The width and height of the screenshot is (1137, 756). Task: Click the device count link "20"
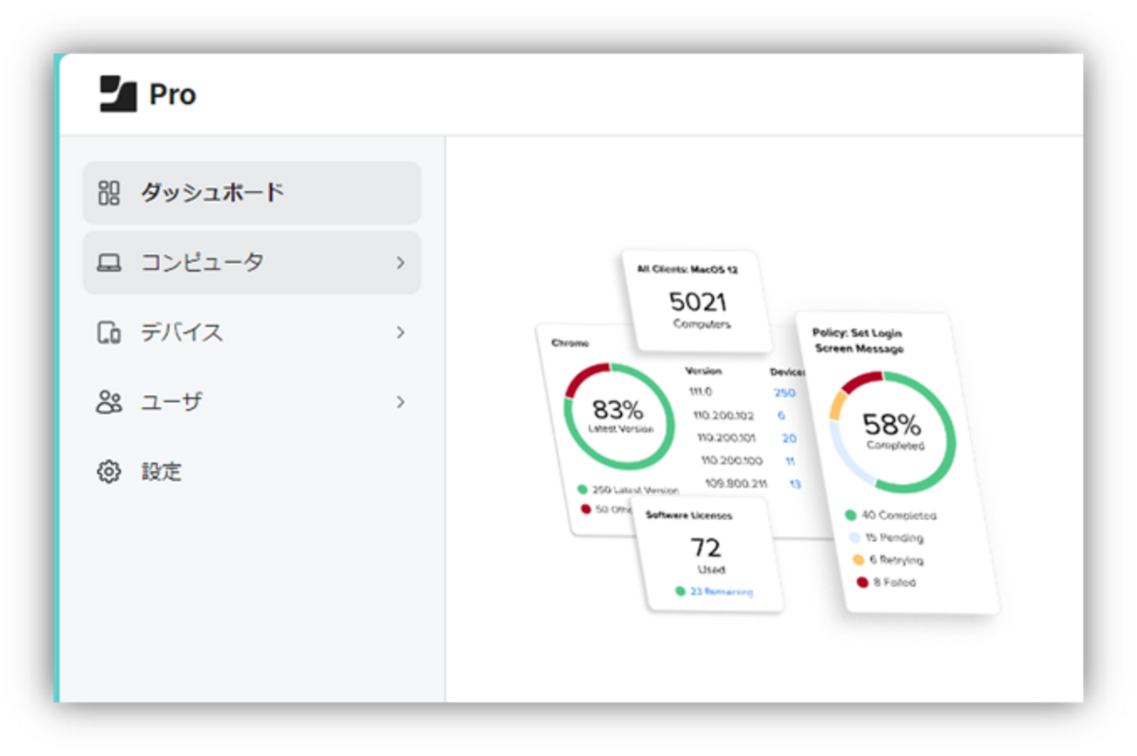tap(789, 439)
